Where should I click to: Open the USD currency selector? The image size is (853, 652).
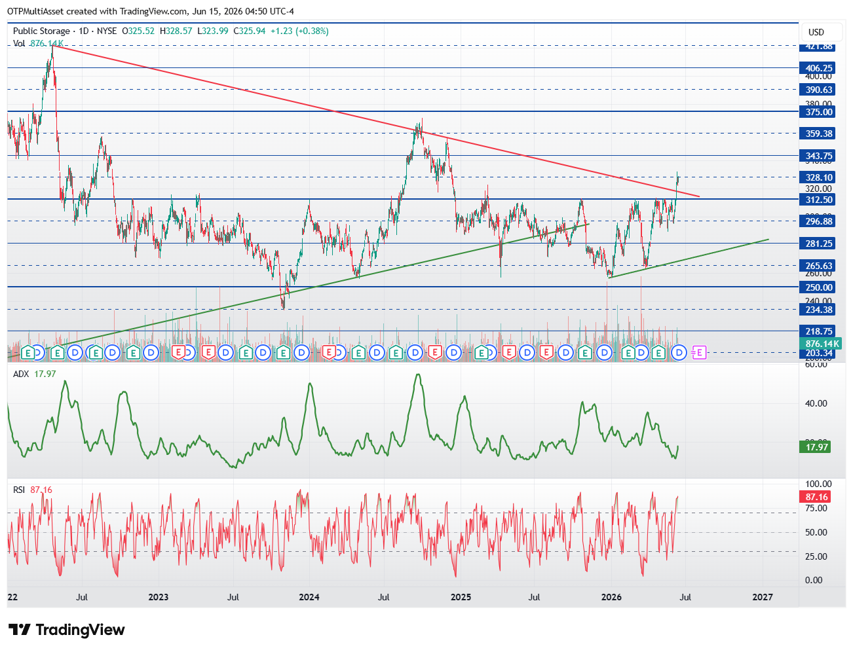pyautogui.click(x=816, y=32)
